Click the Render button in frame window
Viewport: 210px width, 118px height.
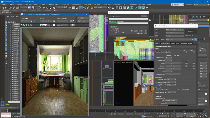point(83,18)
